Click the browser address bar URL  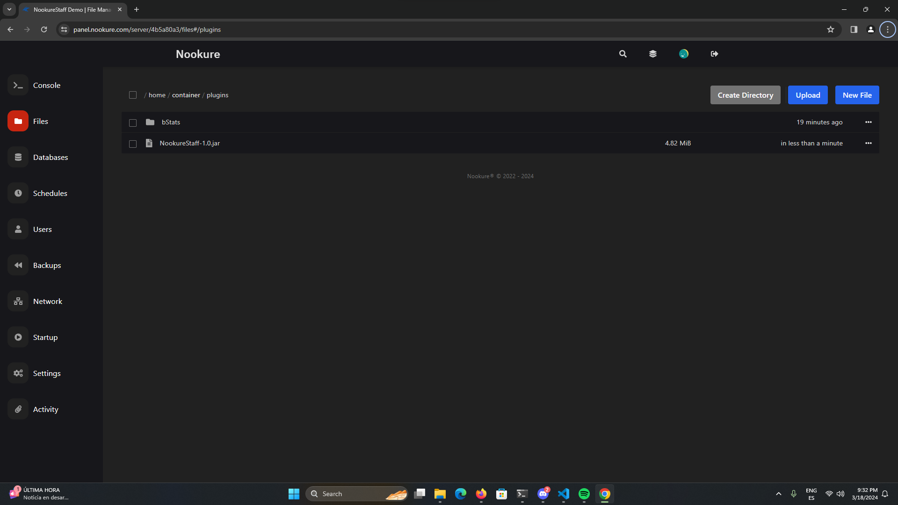(147, 29)
